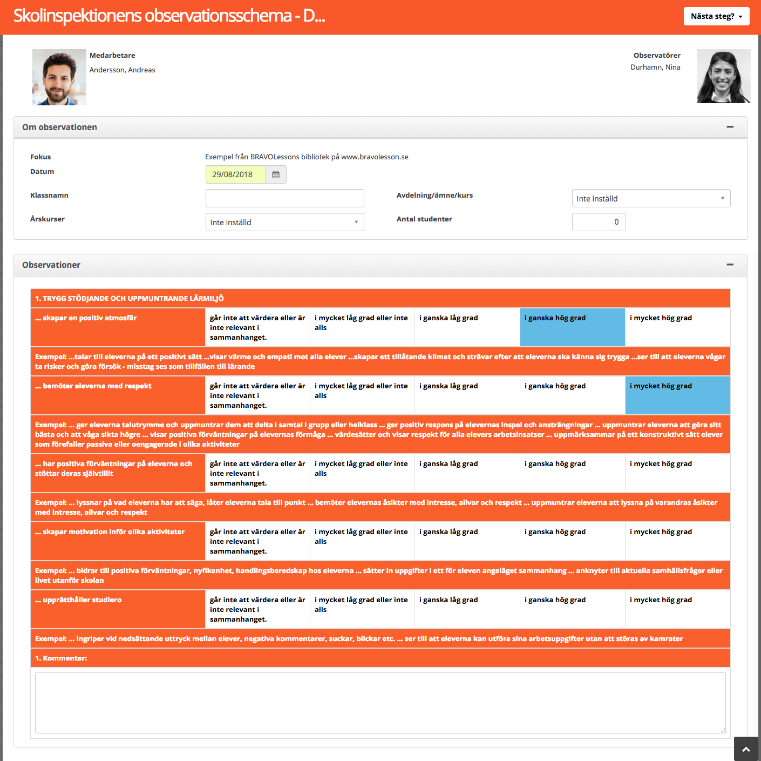Open the Nästa steg? dropdown
761x761 pixels.
click(x=716, y=16)
